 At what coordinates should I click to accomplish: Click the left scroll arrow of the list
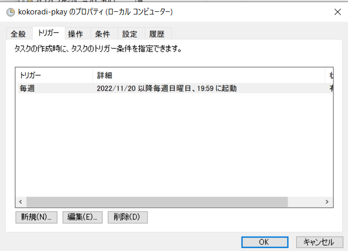click(x=21, y=202)
